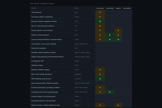Screen dimensions: 162x108
Task: Select the 'Tool poisoning' vector name
Action: pyautogui.click(x=36, y=12)
